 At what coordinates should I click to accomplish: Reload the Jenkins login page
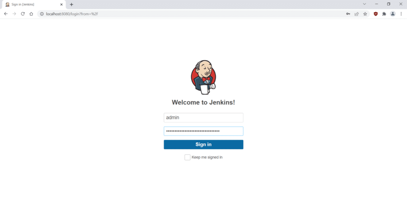[23, 14]
